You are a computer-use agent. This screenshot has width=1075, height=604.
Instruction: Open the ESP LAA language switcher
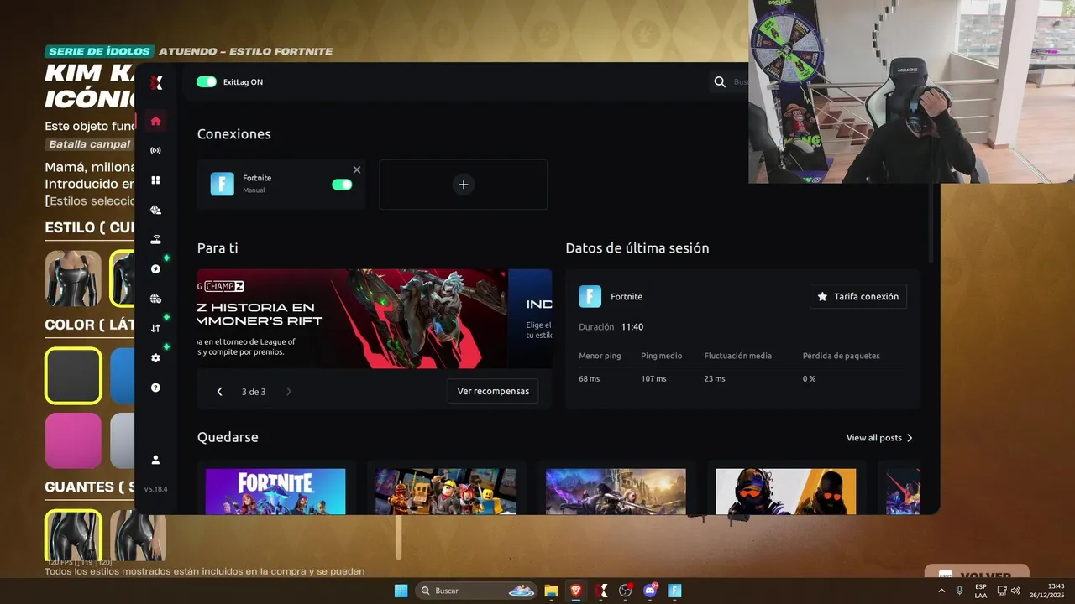pos(981,591)
